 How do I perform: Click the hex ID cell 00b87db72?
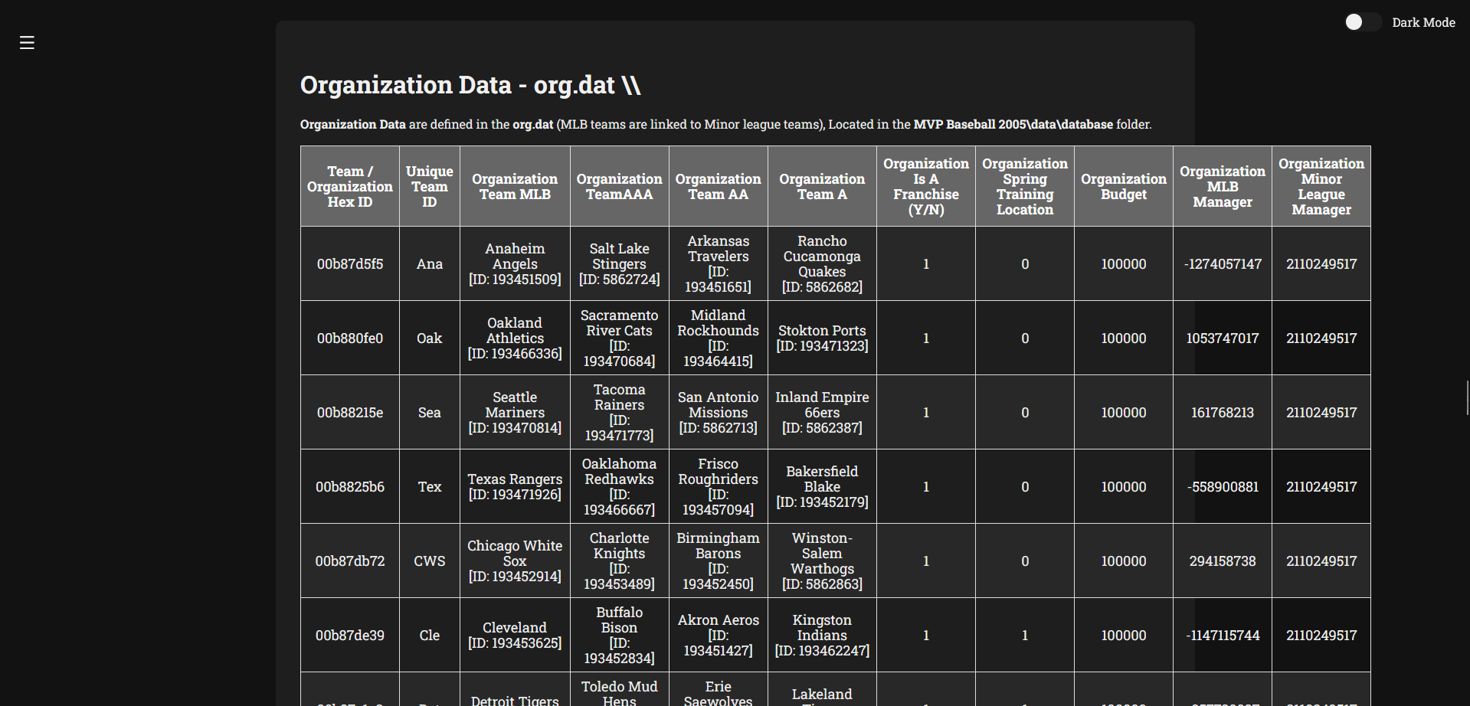[350, 561]
